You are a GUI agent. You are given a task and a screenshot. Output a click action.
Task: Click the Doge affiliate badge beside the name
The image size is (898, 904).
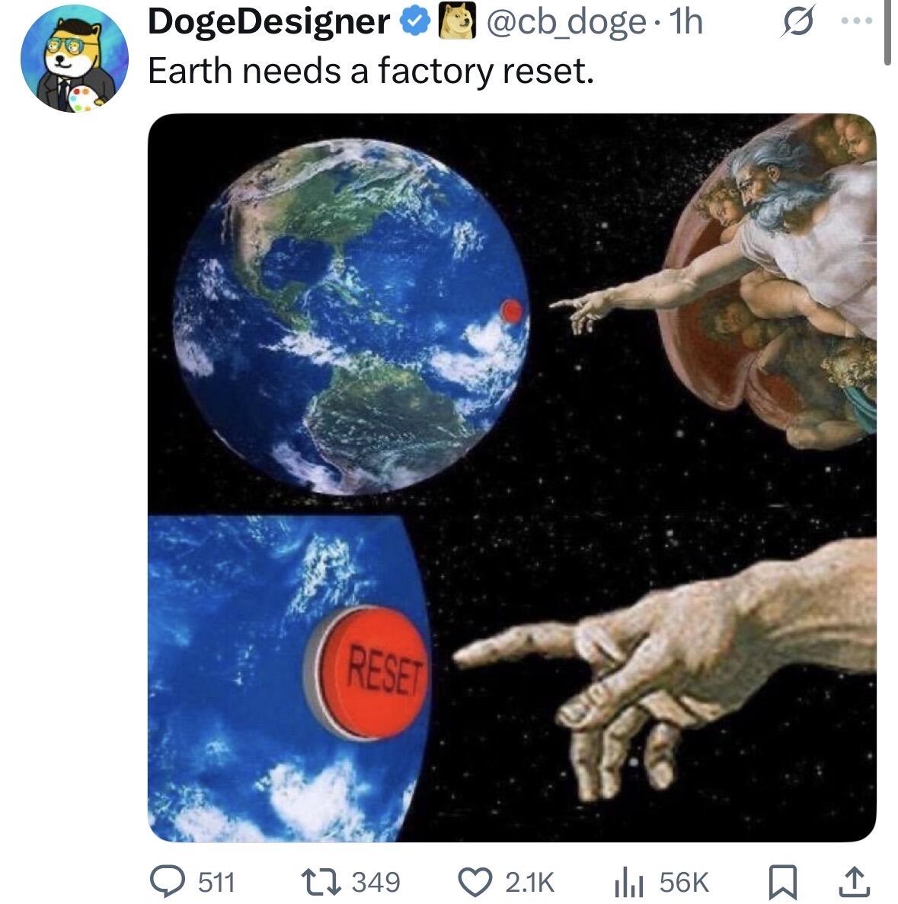457,21
